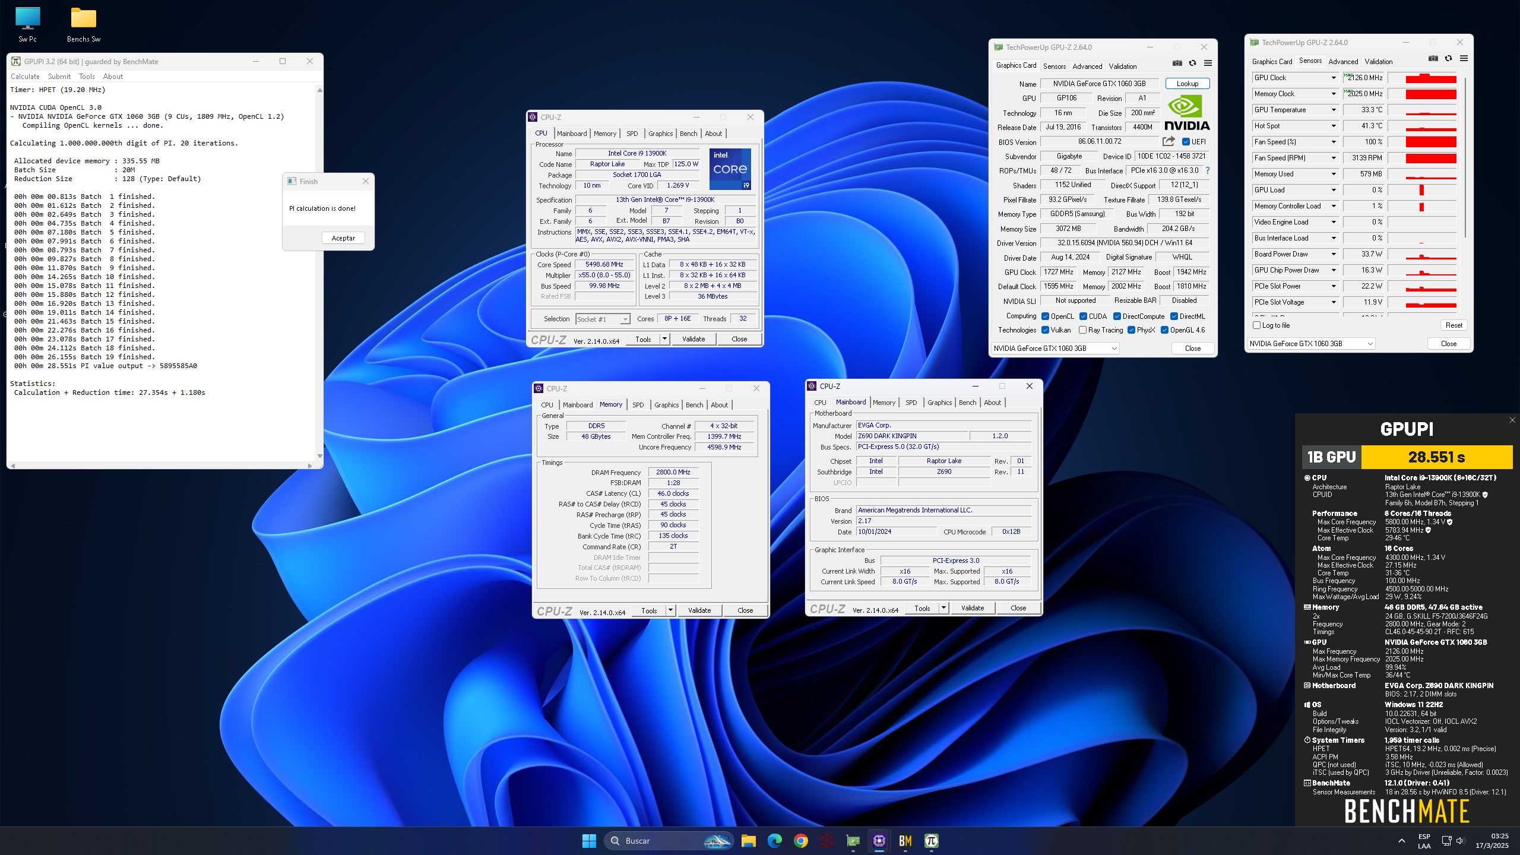Toggle the UEFI checkbox in GPU-Z
The height and width of the screenshot is (855, 1520).
1186,141
